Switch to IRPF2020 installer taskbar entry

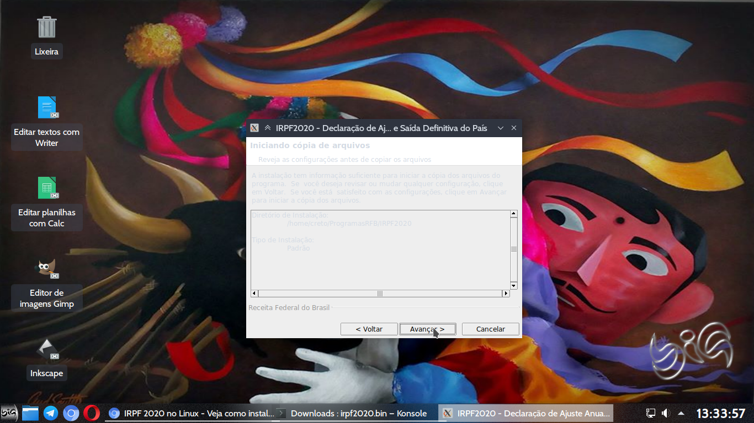(x=526, y=413)
